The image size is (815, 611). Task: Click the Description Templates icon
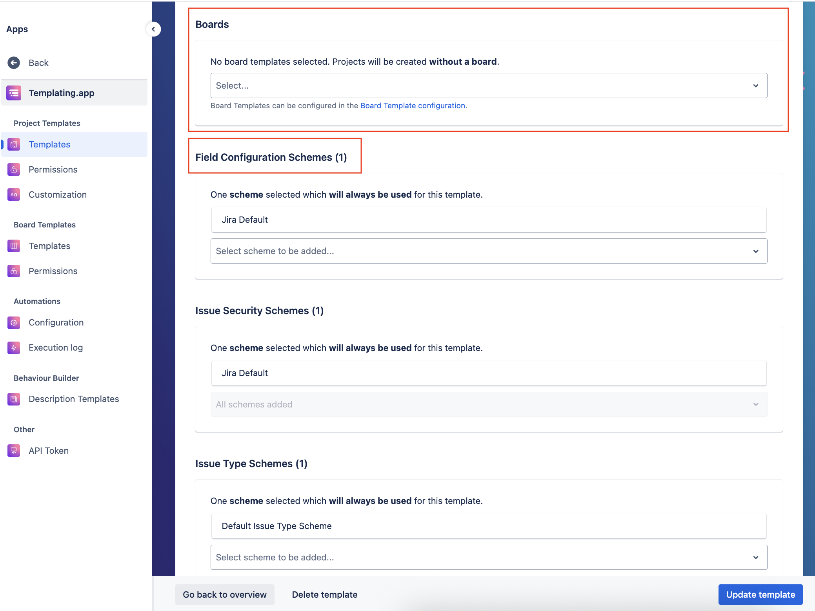(14, 399)
